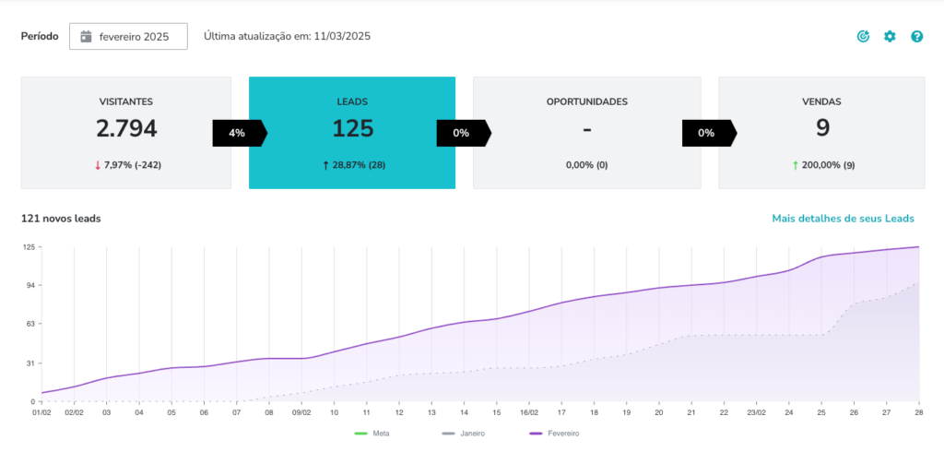The image size is (944, 452).
Task: Select the highlighted Leads funnel card
Action: pos(352,133)
